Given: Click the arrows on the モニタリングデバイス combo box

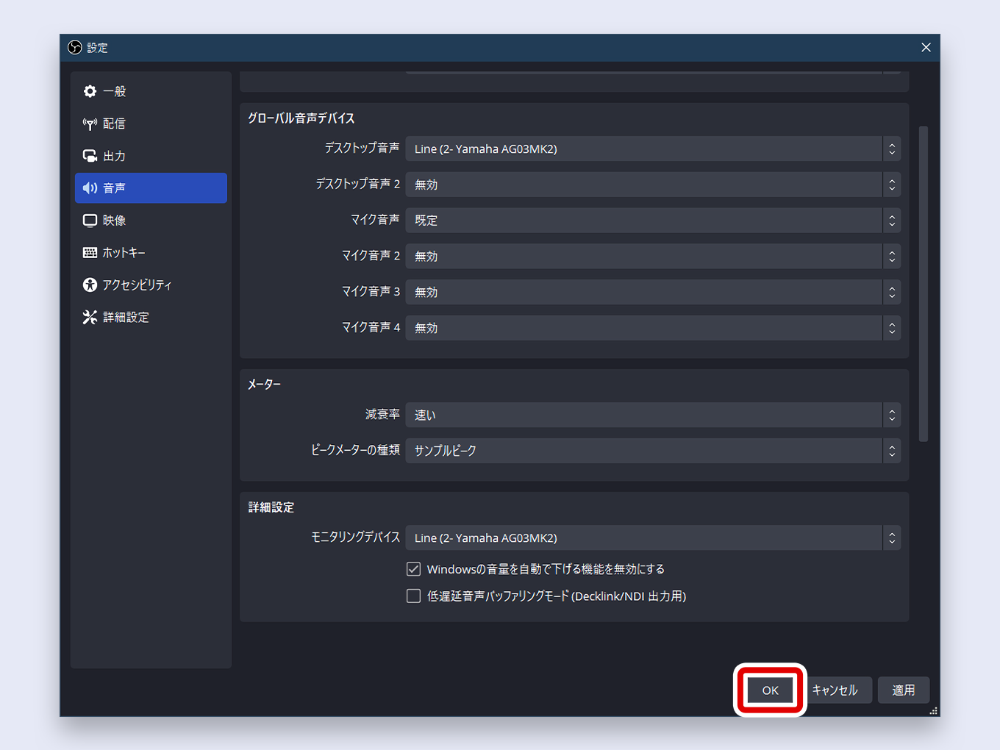Looking at the screenshot, I should click(x=892, y=537).
